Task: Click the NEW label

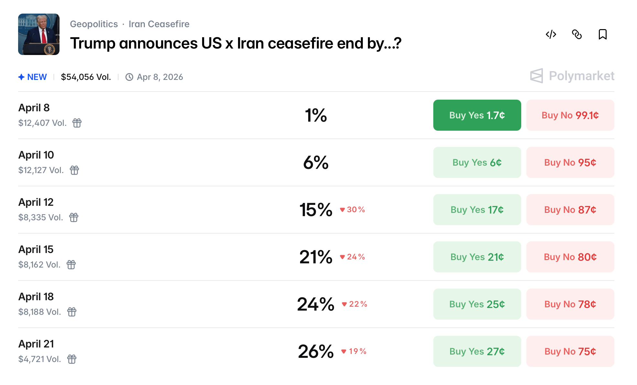Action: (32, 77)
